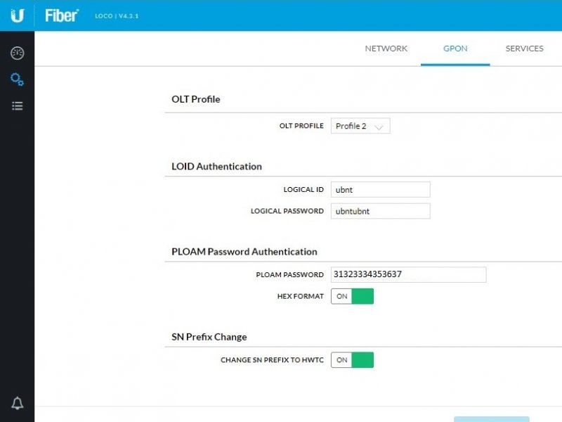Open notifications bell icon
562x422 pixels.
[x=17, y=403]
